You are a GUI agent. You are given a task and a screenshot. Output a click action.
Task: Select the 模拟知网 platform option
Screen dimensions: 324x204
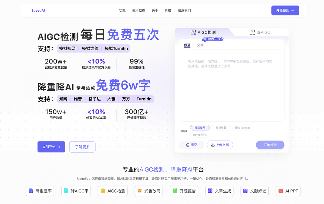pyautogui.click(x=200, y=128)
